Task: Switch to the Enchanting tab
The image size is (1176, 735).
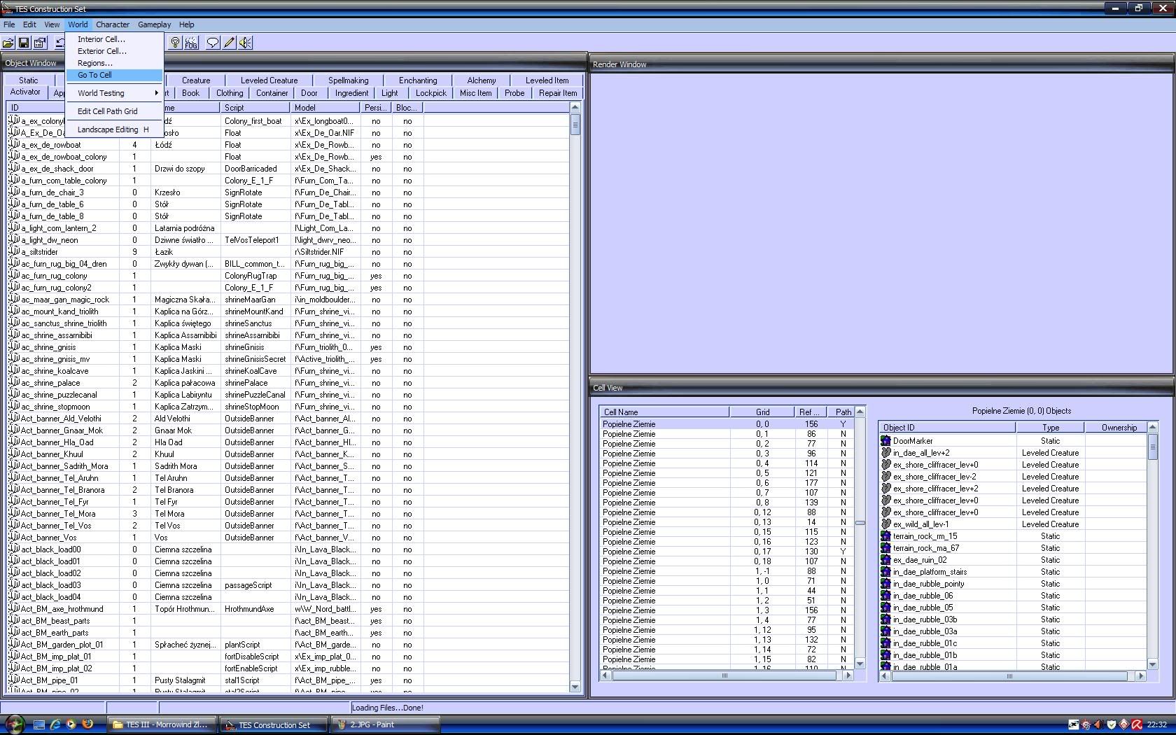Action: pyautogui.click(x=418, y=80)
